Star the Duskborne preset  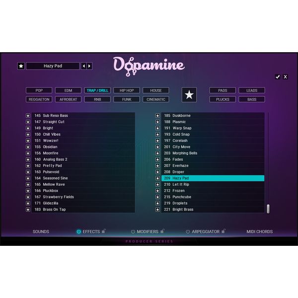click(157, 116)
